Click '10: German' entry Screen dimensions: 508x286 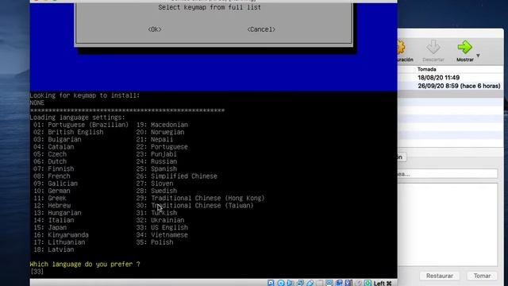(52, 191)
